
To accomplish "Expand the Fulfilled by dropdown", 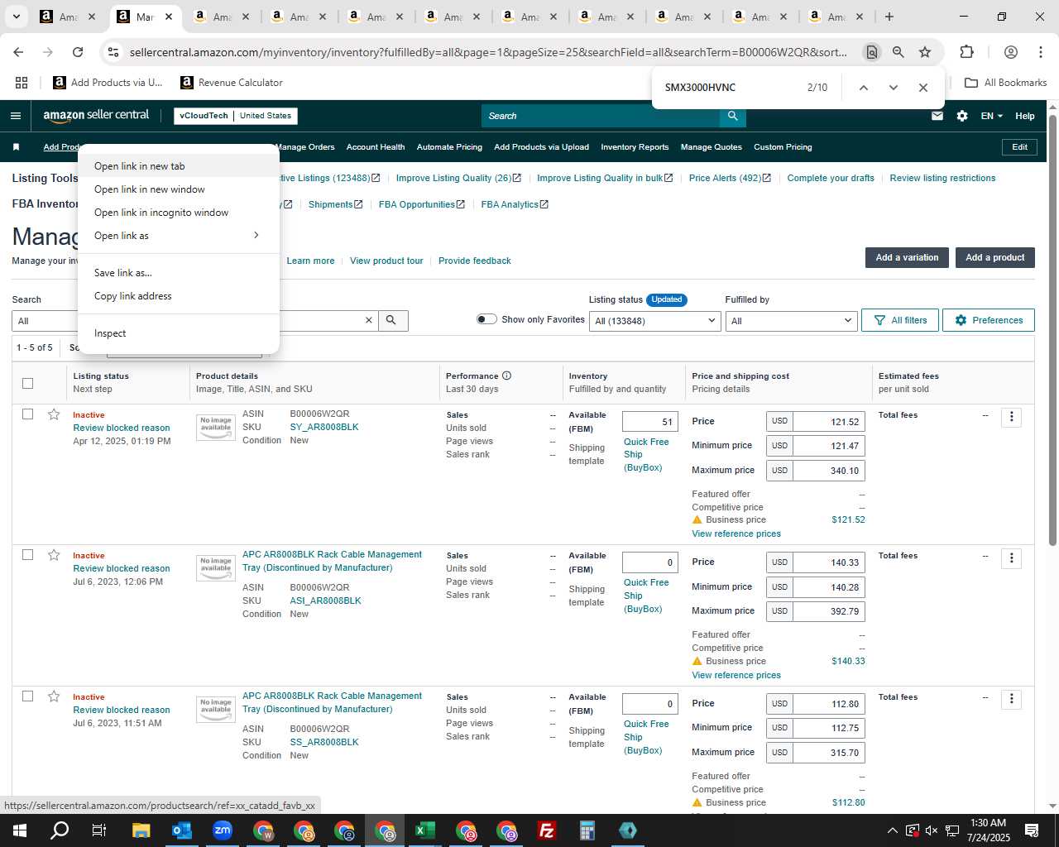I will [790, 321].
